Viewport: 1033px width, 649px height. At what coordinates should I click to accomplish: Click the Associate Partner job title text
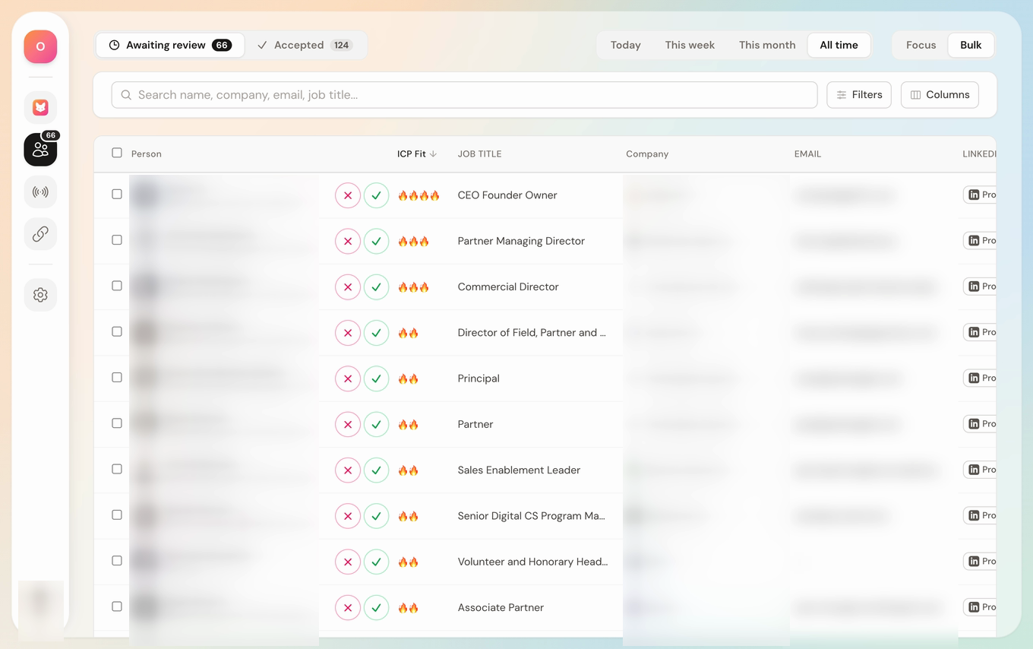coord(501,607)
